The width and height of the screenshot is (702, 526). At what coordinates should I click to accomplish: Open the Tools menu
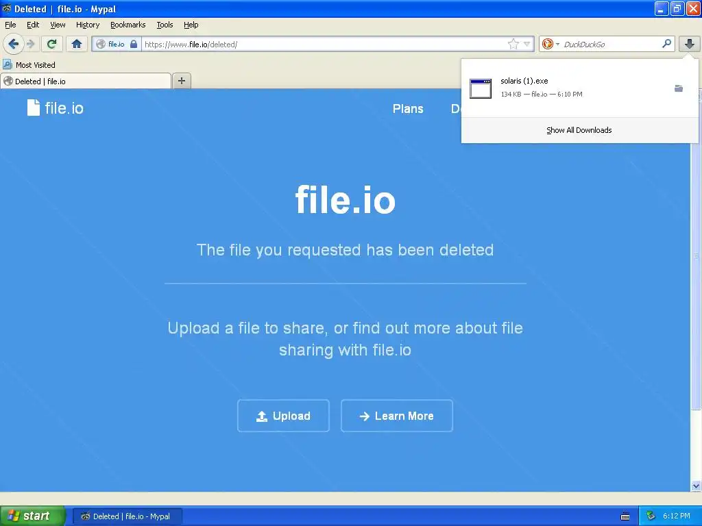tap(165, 25)
